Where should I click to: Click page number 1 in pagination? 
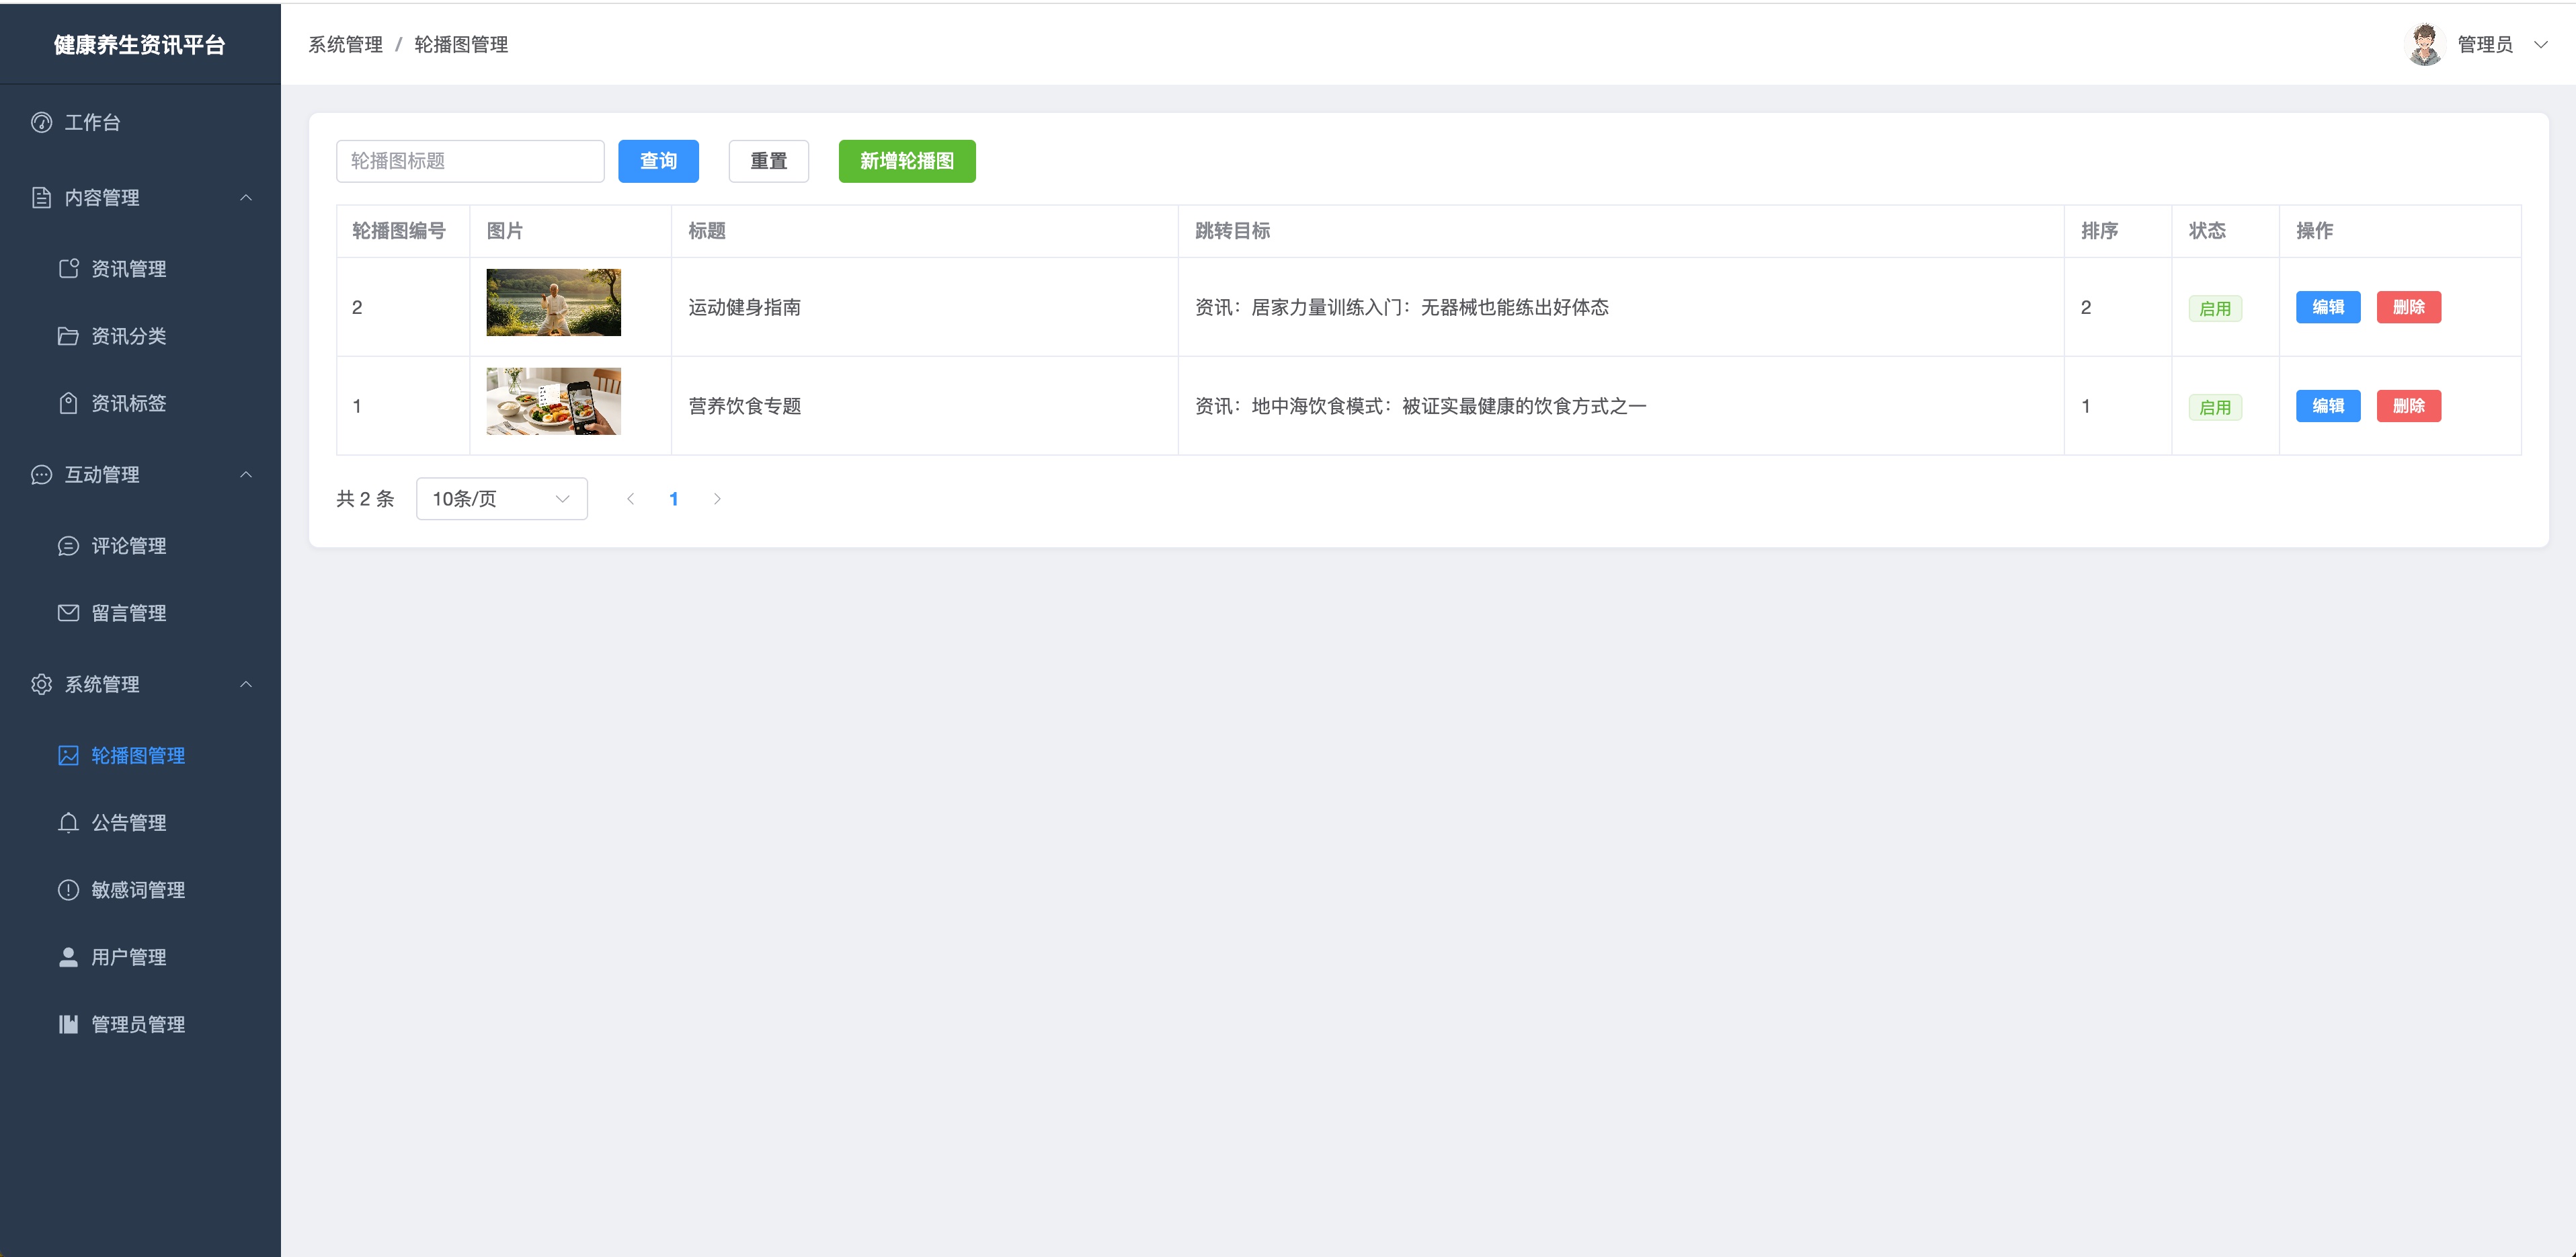674,499
